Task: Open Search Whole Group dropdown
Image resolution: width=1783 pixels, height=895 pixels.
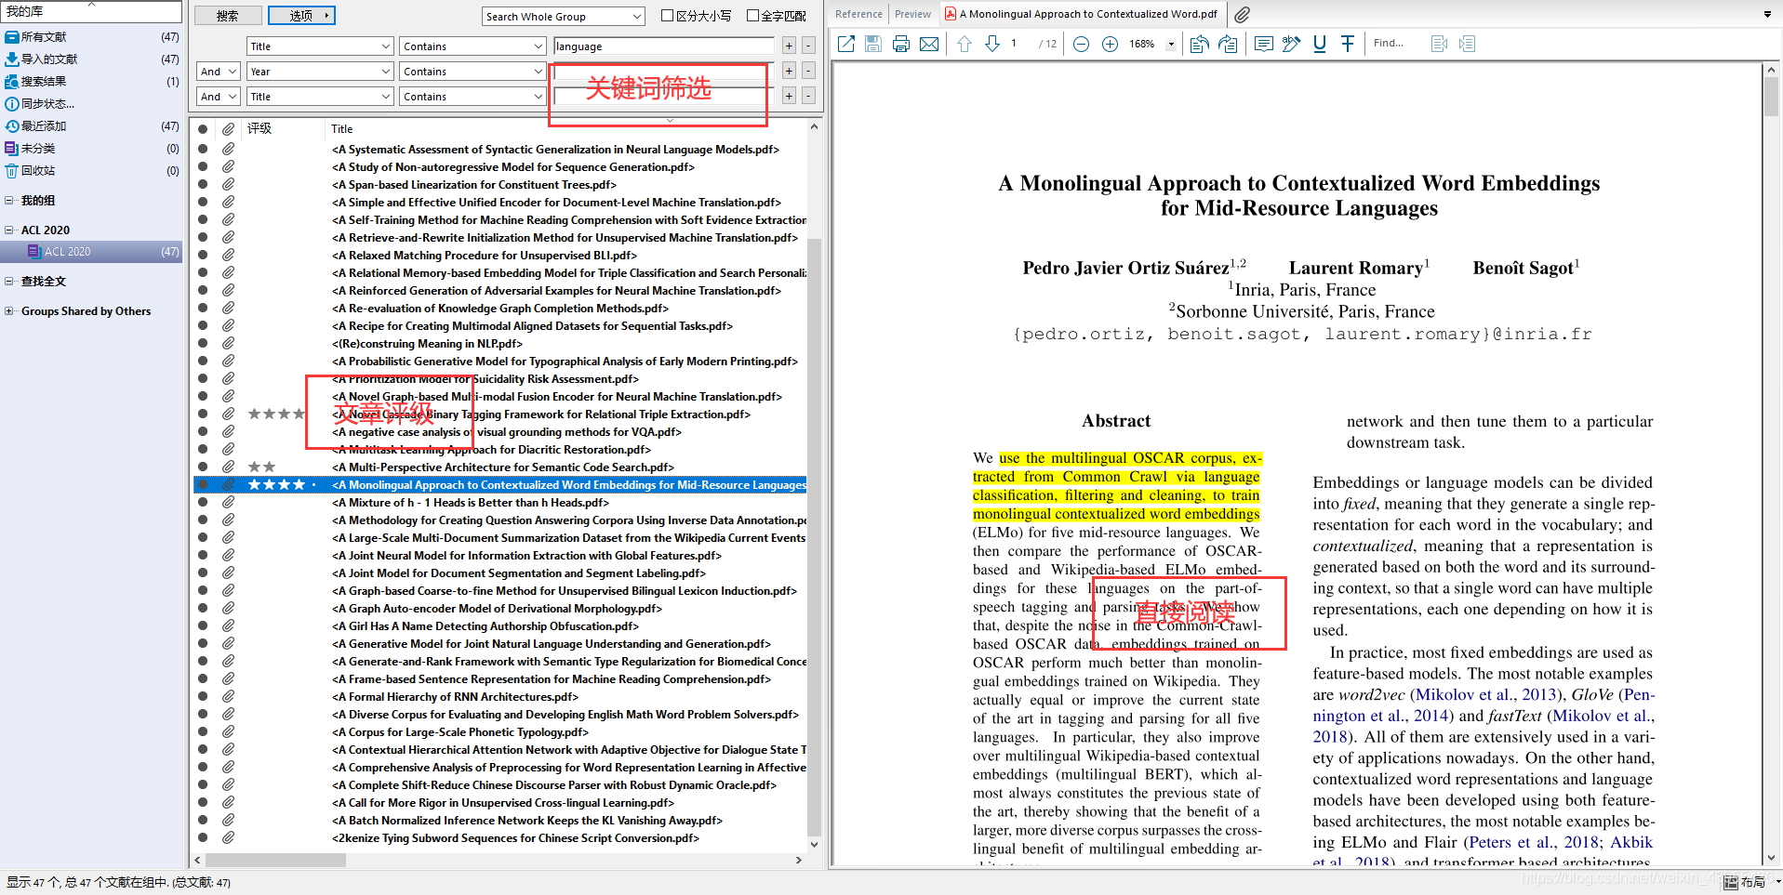Action: [x=564, y=17]
